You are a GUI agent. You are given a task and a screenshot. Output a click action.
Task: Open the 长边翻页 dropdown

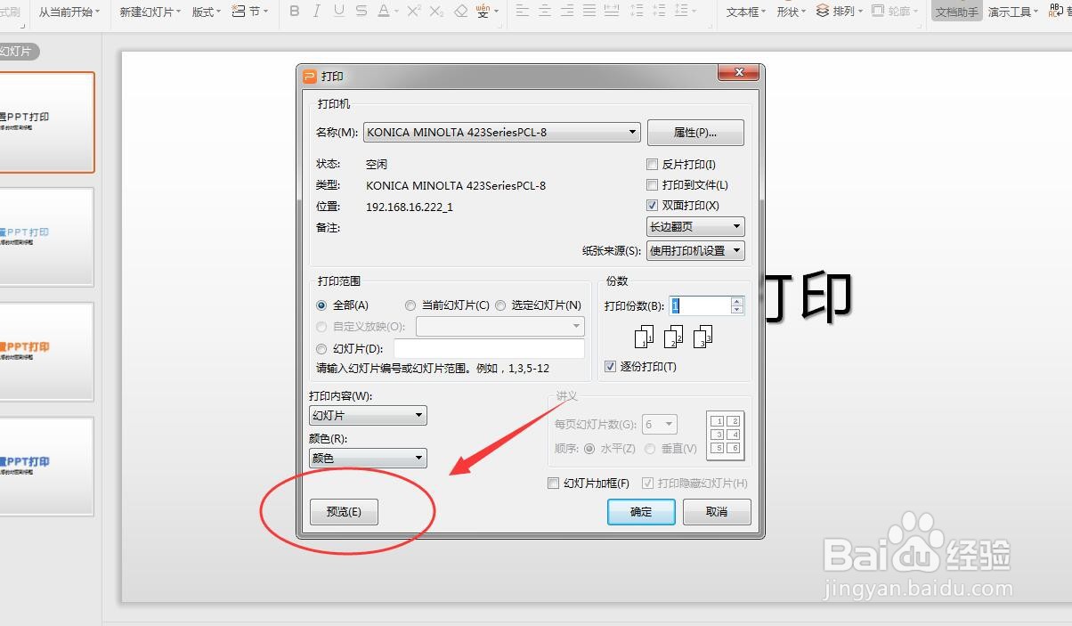click(x=695, y=227)
